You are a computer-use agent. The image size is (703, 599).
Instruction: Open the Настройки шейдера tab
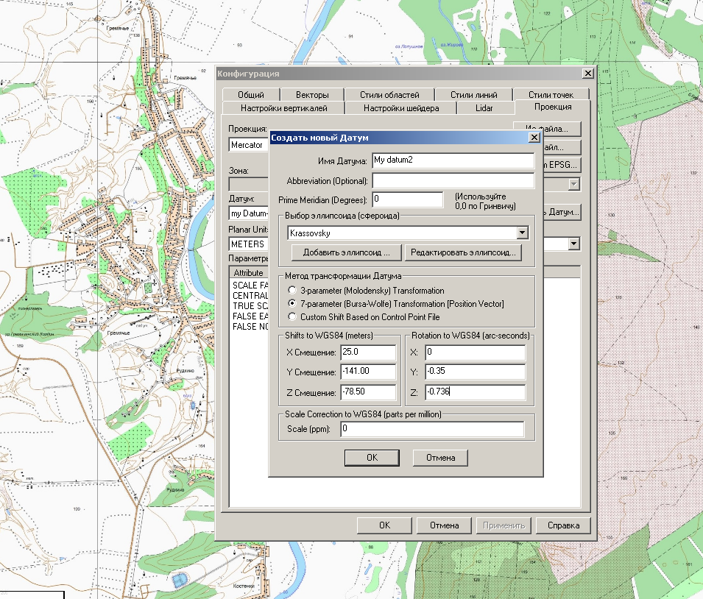(x=401, y=108)
